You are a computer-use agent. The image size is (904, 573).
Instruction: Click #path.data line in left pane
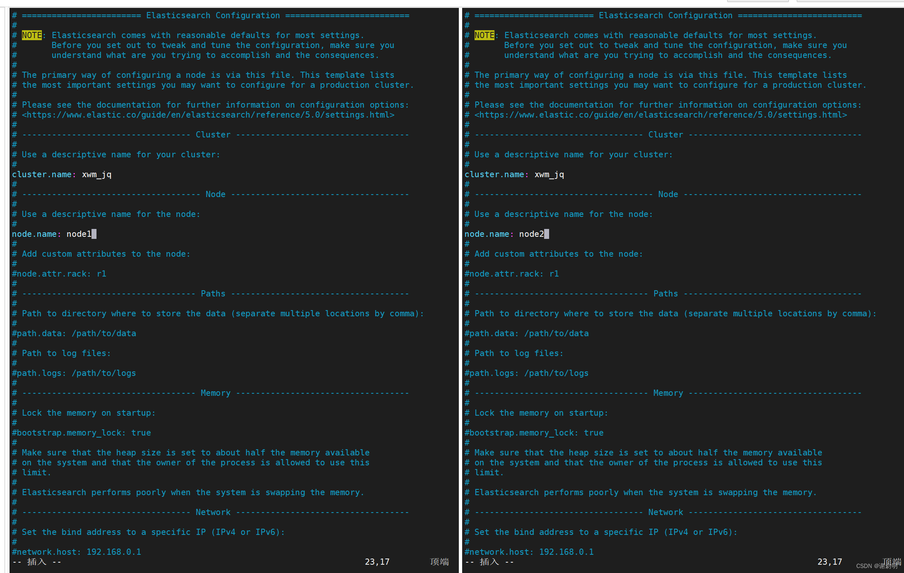[x=74, y=333]
